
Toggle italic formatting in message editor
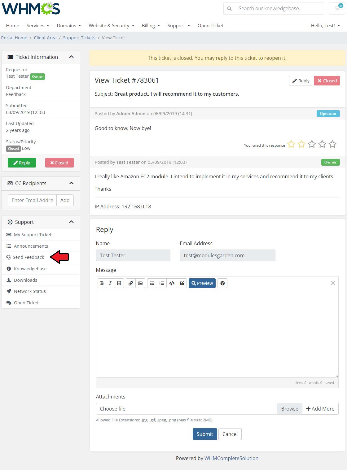(x=110, y=283)
